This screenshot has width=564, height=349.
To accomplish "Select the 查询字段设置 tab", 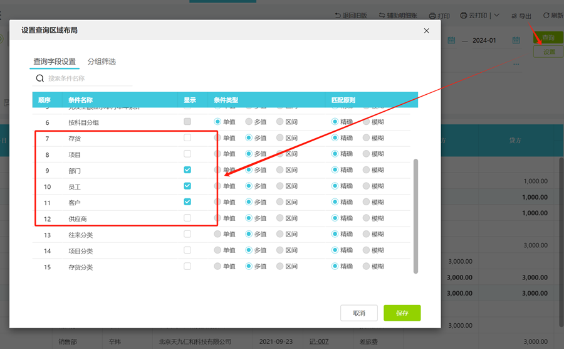I will [55, 62].
